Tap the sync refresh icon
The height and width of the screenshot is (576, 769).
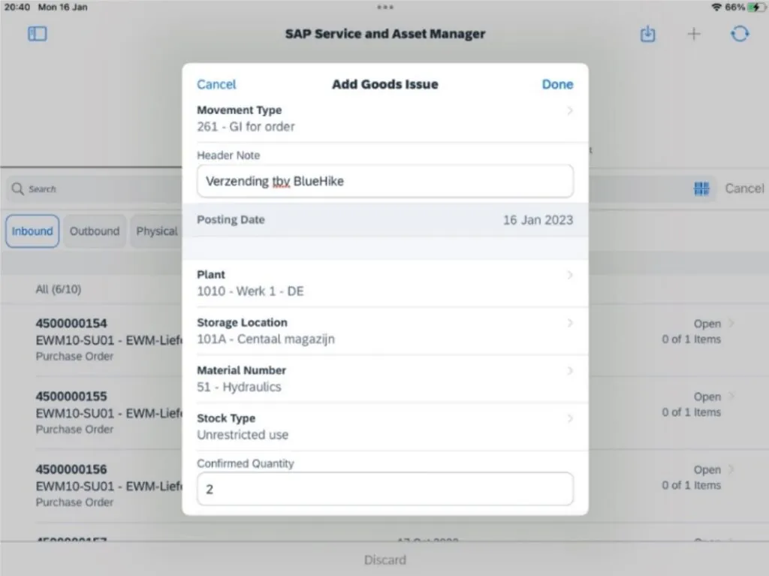coord(740,34)
